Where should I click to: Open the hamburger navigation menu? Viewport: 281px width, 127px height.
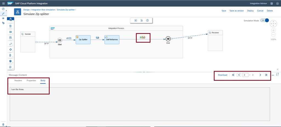tap(3, 3)
